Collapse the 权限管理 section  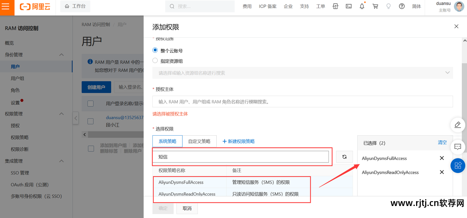[x=61, y=114]
